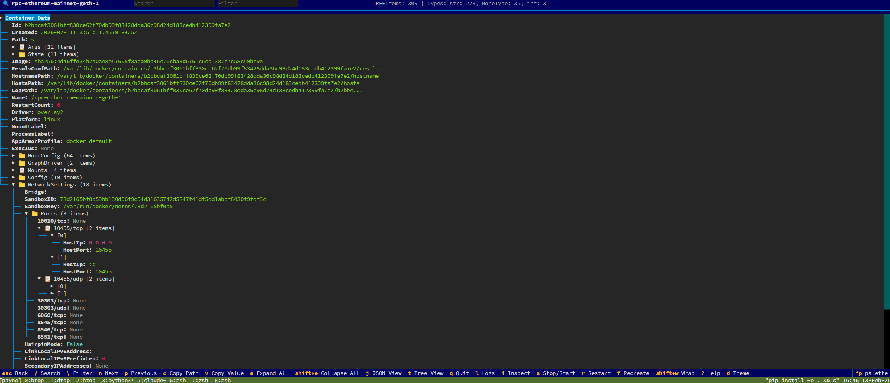The width and height of the screenshot is (890, 383).
Task: Click the folder icon beside NetworkSettings
Action: point(22,184)
